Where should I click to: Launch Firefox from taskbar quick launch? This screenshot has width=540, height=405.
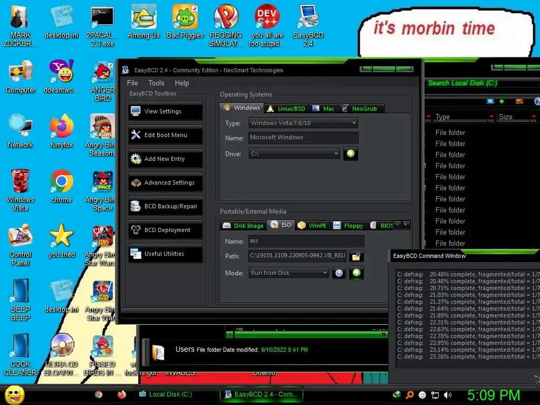click(x=122, y=394)
